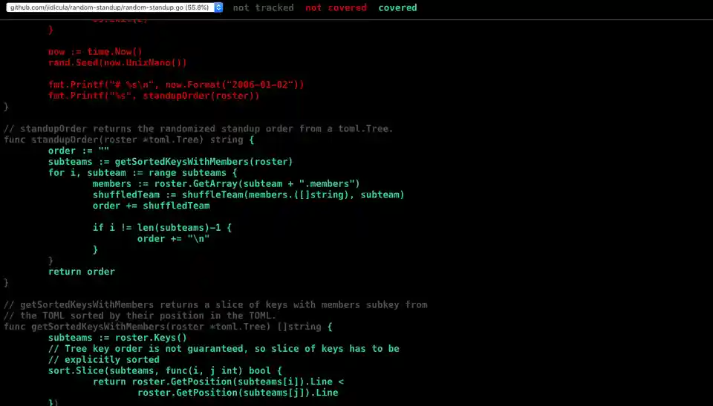Click 'return roster.GetPosition(subteams[i]).Line <' line
This screenshot has height=406, width=713.
tap(218, 382)
